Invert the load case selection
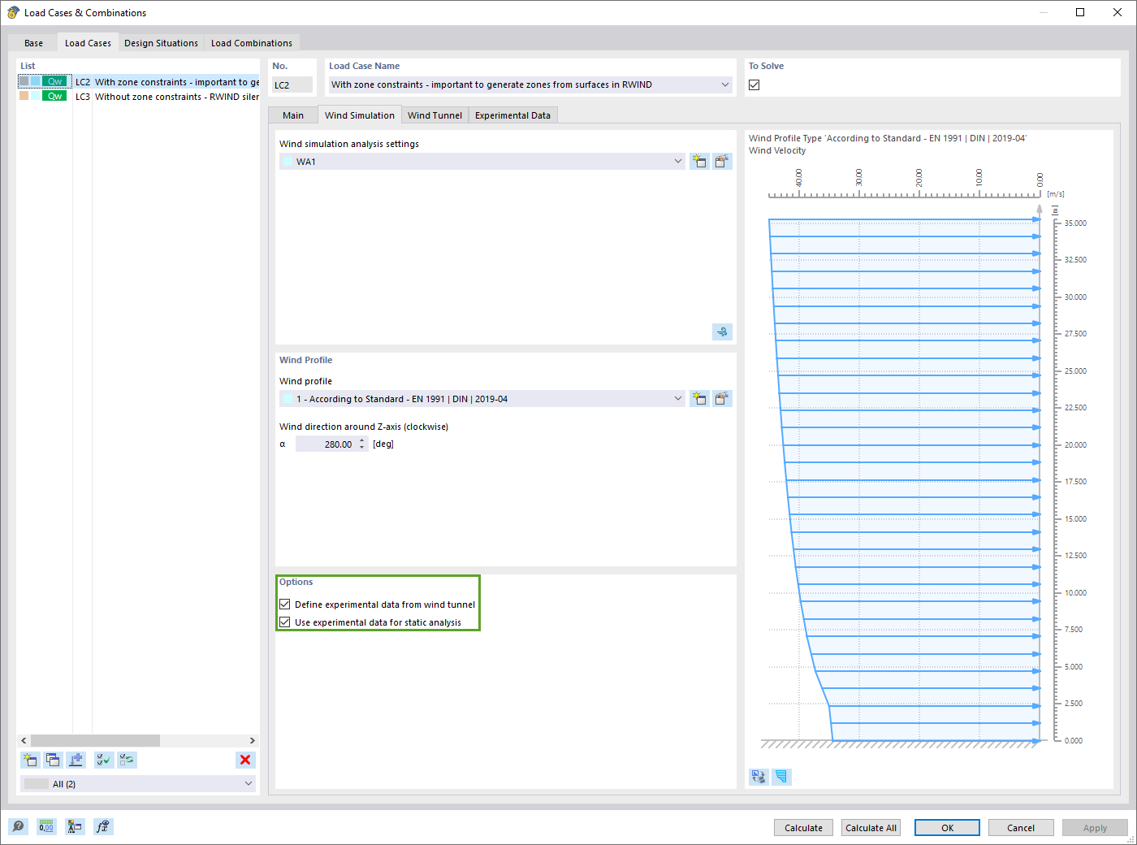Viewport: 1137px width, 845px height. tap(126, 760)
